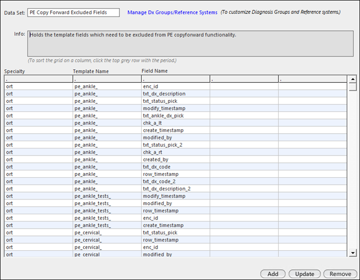Viewport: 360px width, 280px height.
Task: Click pe_ankle_ template cell in enc_id row
Action: click(x=107, y=86)
